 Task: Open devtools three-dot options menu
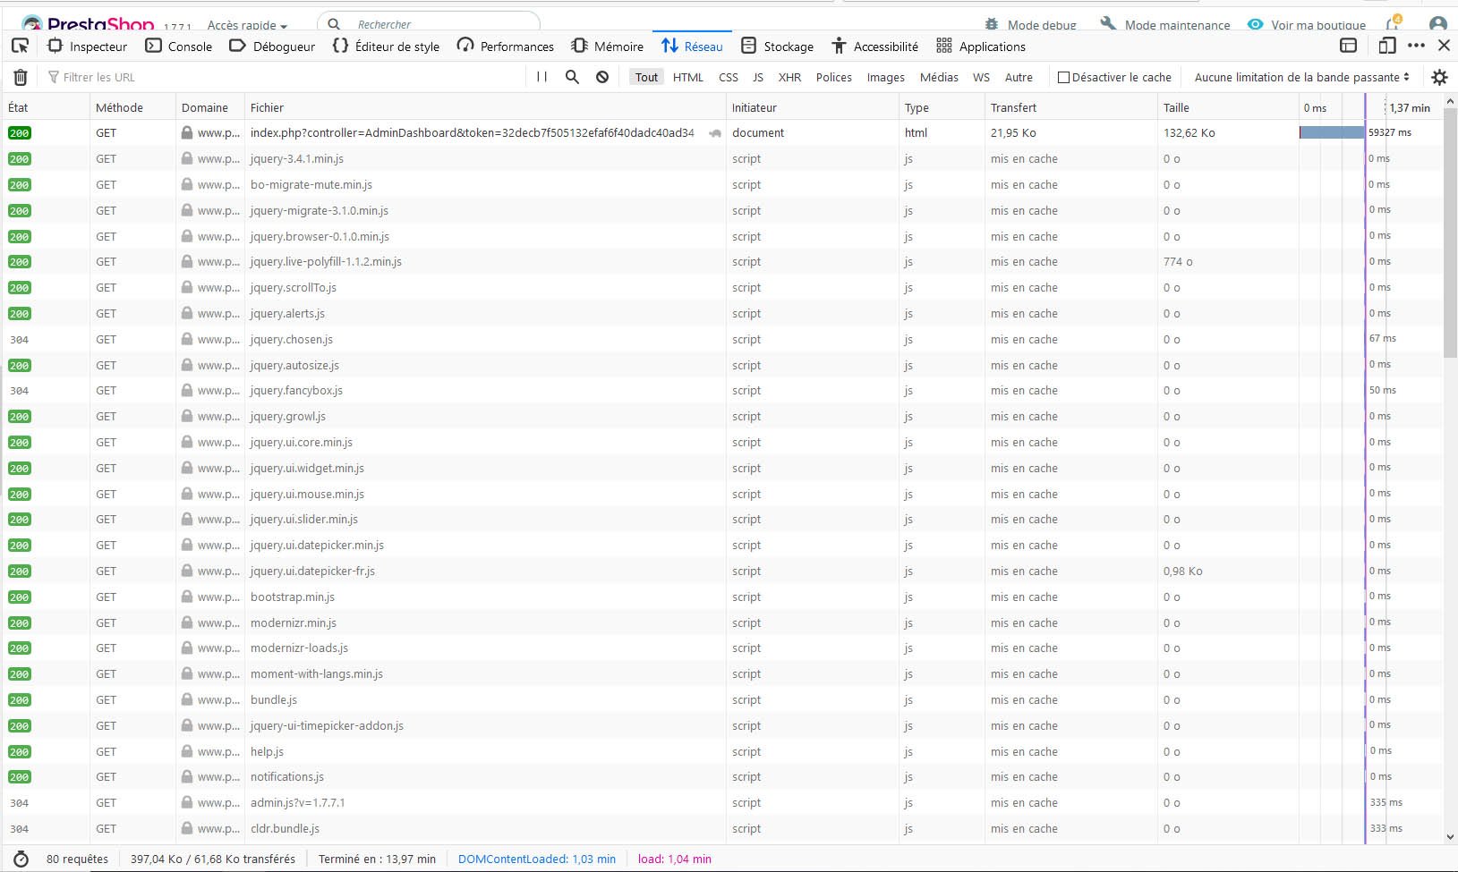1416,46
